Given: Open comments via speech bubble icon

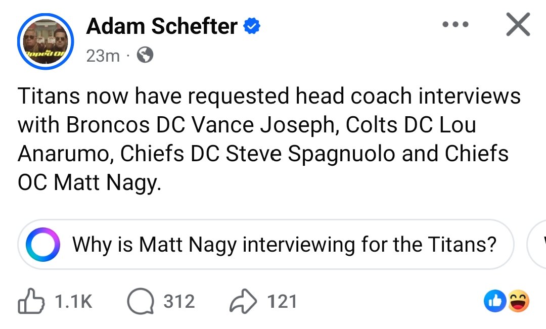Looking at the screenshot, I should (x=141, y=302).
